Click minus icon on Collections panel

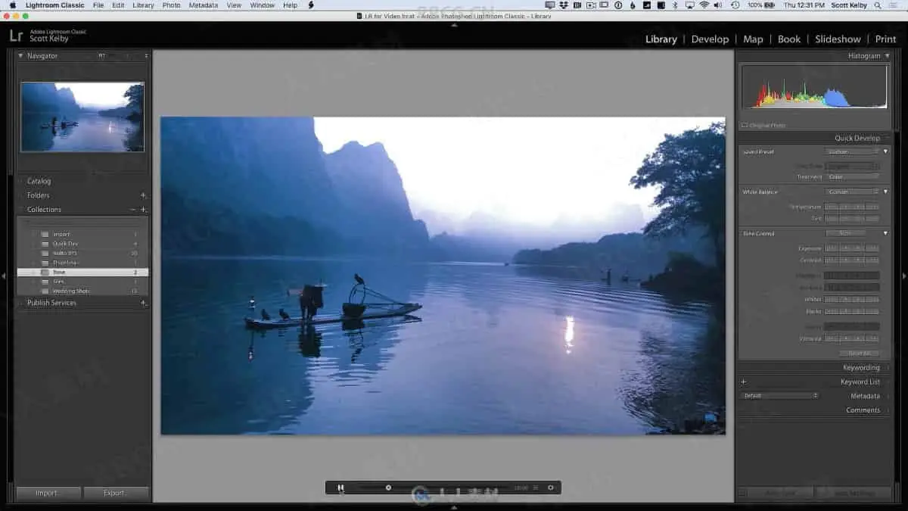click(x=132, y=210)
